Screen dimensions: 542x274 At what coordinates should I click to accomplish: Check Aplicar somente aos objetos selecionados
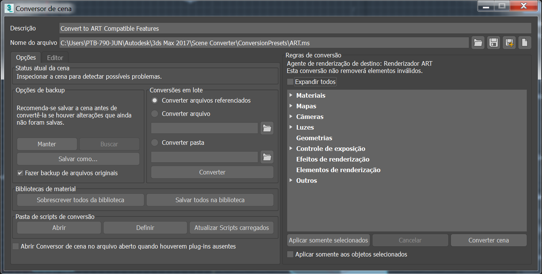point(291,254)
